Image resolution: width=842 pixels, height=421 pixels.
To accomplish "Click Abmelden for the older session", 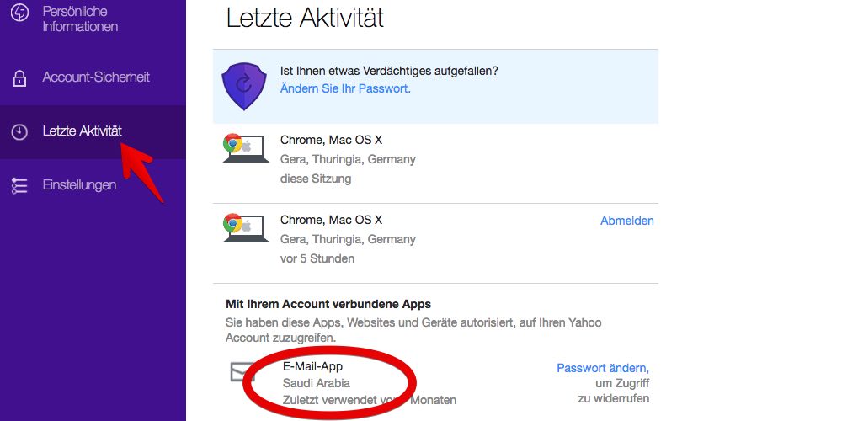I will click(x=627, y=221).
